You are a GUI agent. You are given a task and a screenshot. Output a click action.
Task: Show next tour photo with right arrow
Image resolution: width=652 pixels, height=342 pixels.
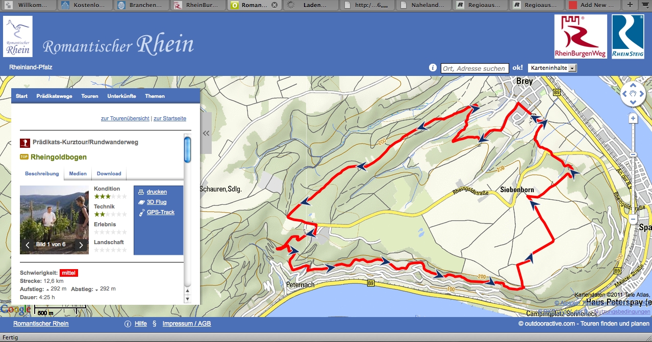pyautogui.click(x=81, y=245)
